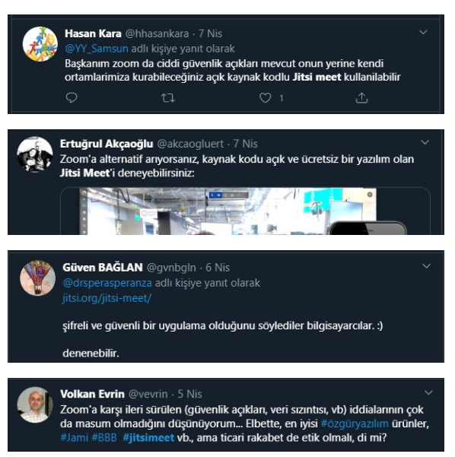The height and width of the screenshot is (457, 455).
Task: Open tweet options for Volkan Evrin's tweet
Action: [428, 392]
